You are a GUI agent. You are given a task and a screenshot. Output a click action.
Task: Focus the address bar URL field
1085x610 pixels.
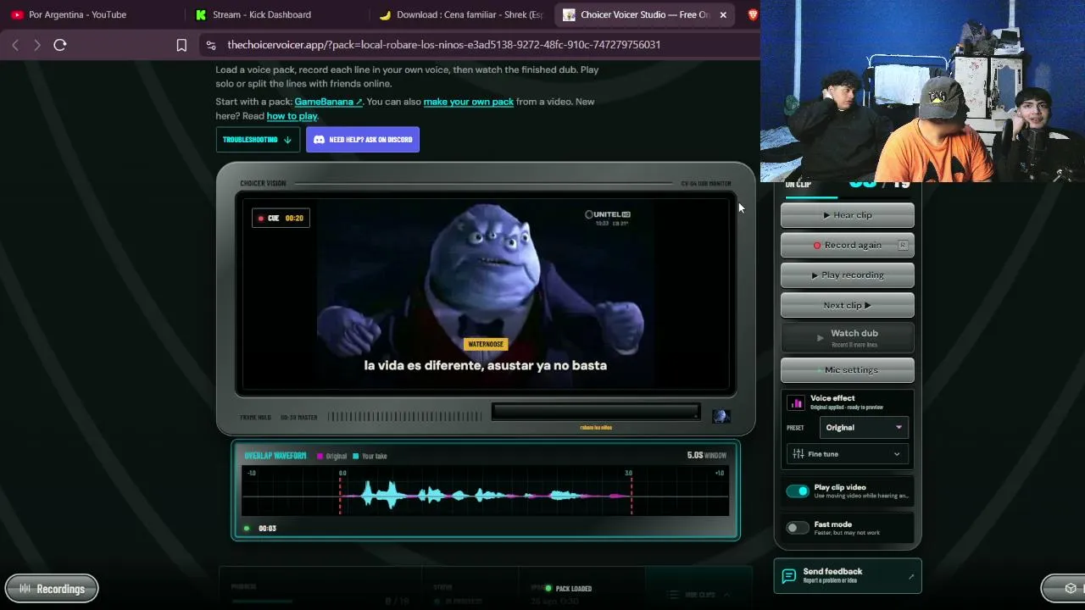(443, 45)
